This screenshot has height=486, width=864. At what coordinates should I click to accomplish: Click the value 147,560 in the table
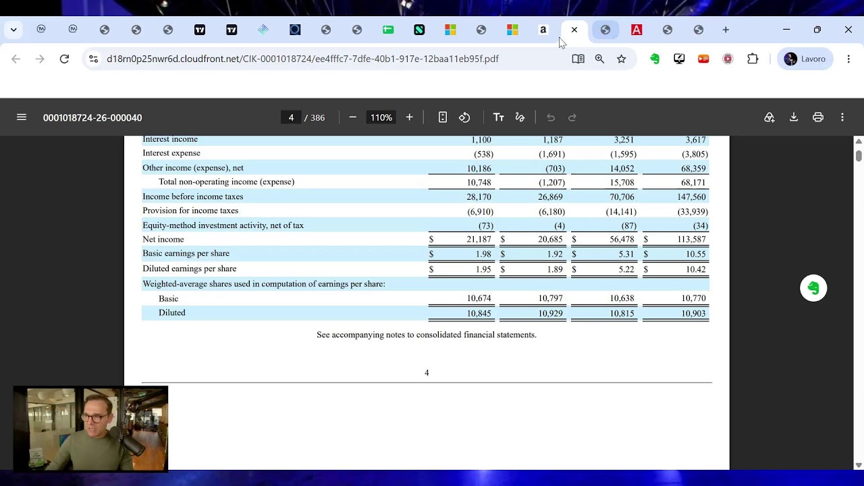coord(691,197)
